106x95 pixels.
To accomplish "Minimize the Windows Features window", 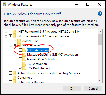I will point(76,4).
